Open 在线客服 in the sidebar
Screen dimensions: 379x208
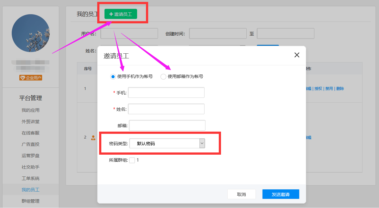(30, 133)
